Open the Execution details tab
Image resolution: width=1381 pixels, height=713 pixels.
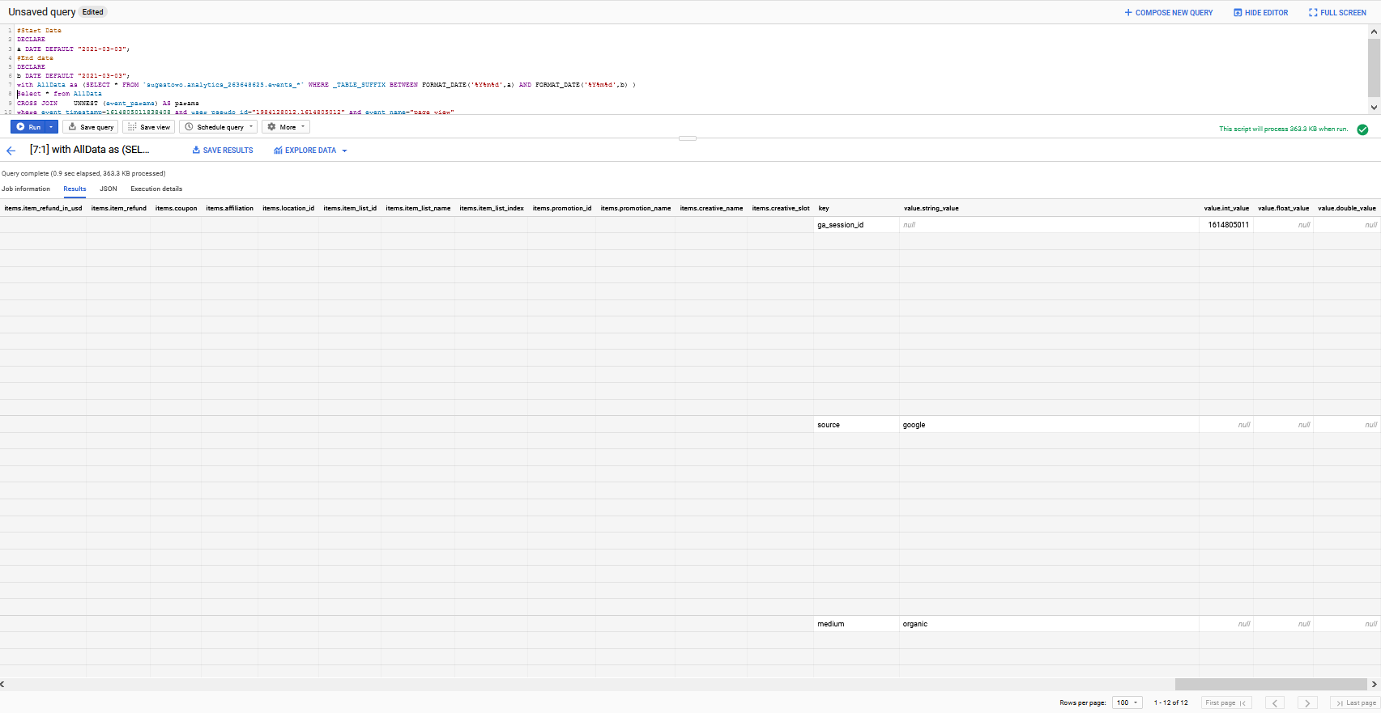coord(156,189)
